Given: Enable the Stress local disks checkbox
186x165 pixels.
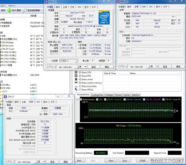Looking at the screenshot, I should (80, 86).
